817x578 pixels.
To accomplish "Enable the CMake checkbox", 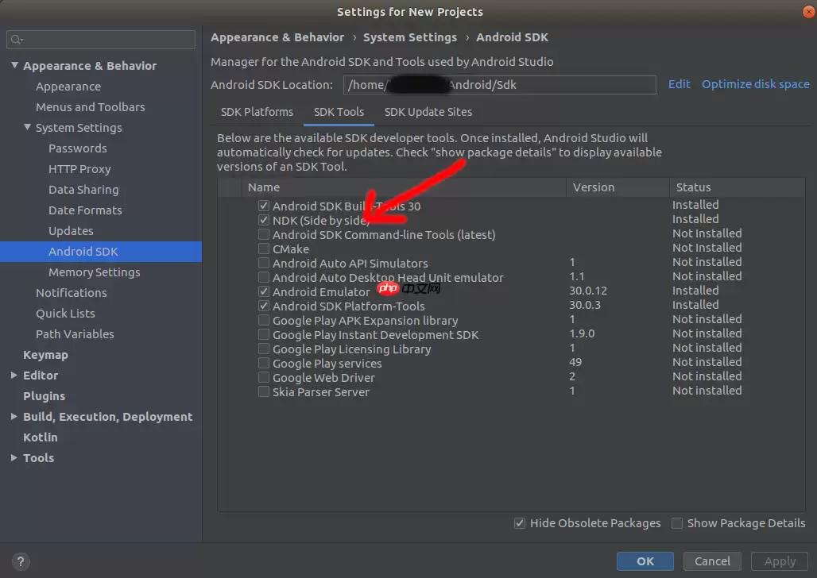I will (x=264, y=249).
